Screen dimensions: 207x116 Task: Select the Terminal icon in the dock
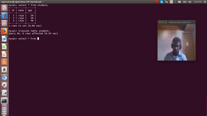tap(4, 101)
